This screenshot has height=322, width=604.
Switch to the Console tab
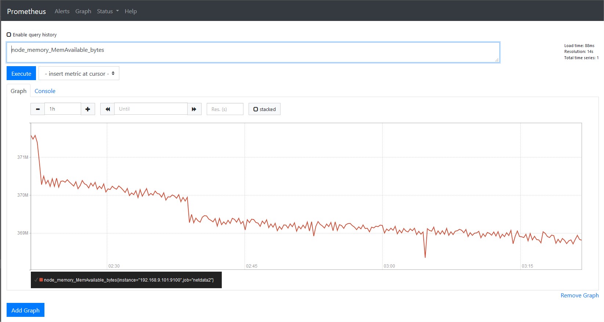pyautogui.click(x=45, y=91)
